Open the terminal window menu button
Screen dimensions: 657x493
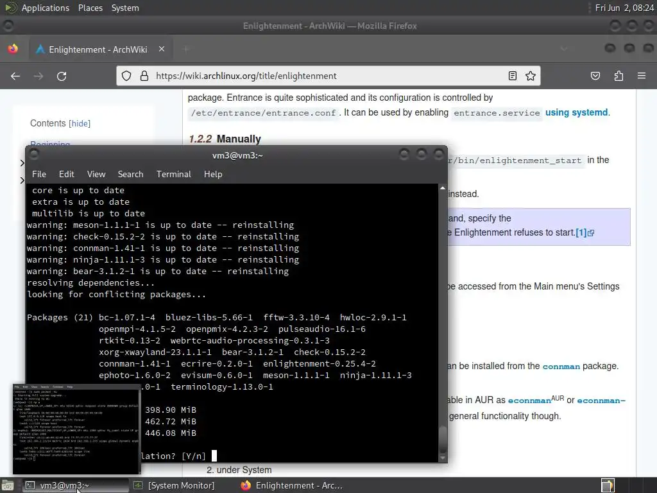35,155
